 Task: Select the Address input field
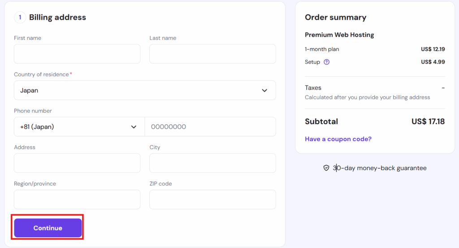pyautogui.click(x=77, y=163)
